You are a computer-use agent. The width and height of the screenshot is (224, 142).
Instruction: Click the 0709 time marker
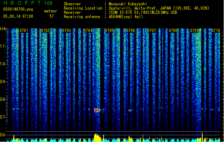pyautogui.click(x=194, y=31)
